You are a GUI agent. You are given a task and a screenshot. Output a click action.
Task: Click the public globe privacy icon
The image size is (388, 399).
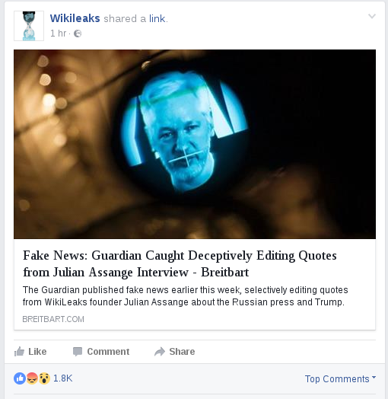click(78, 34)
